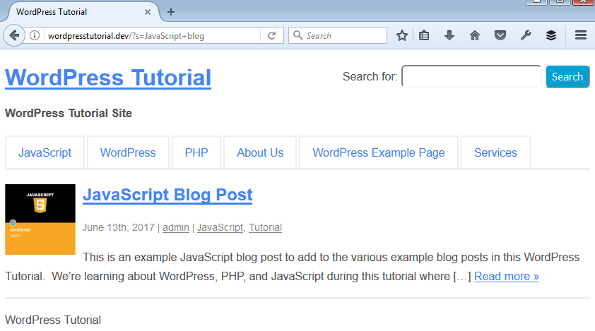The height and width of the screenshot is (331, 595).
Task: Click the blue Search button
Action: [567, 77]
